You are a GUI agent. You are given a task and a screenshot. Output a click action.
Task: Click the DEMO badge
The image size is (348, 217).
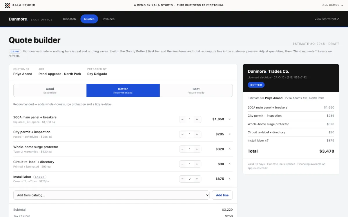tap(15, 52)
